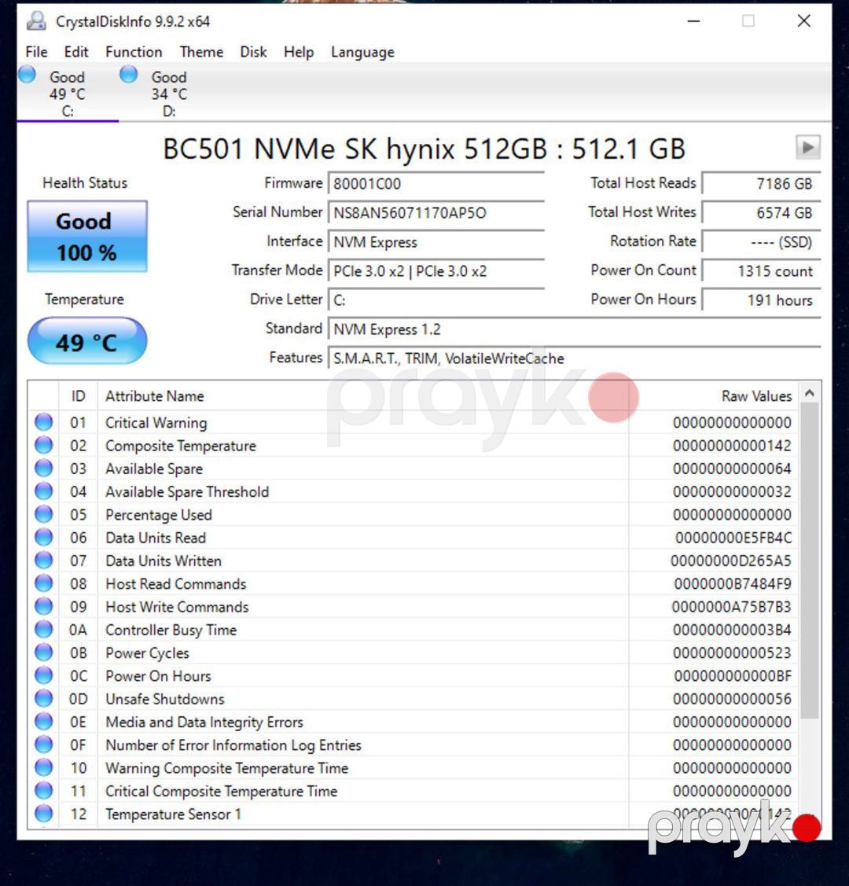The image size is (849, 886).
Task: Click the Serial Number field
Action: point(436,213)
